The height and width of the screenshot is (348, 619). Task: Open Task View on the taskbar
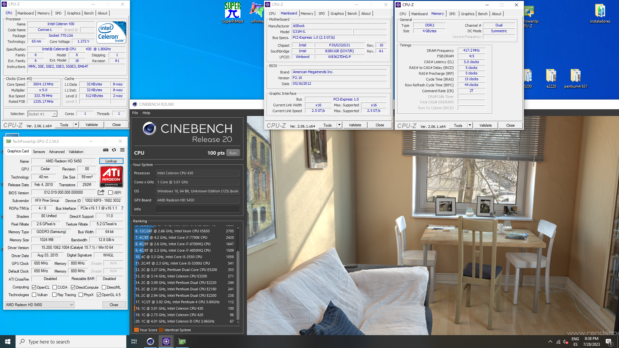click(134, 342)
